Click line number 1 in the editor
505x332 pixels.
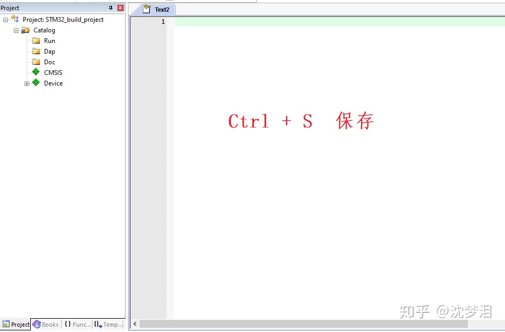[163, 22]
